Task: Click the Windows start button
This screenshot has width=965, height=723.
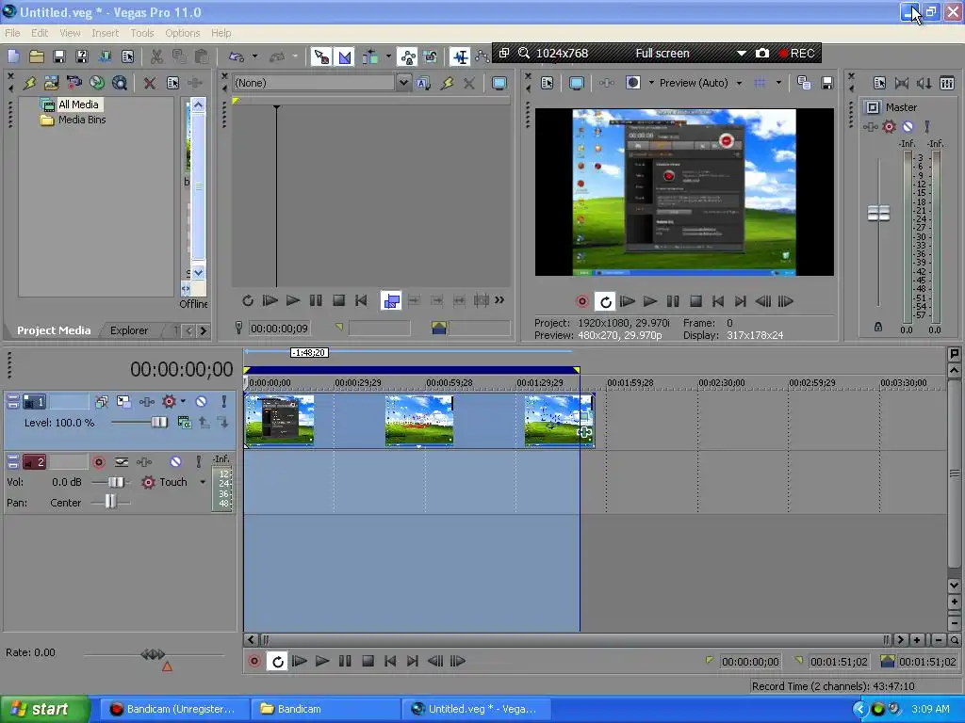Action: click(x=44, y=709)
